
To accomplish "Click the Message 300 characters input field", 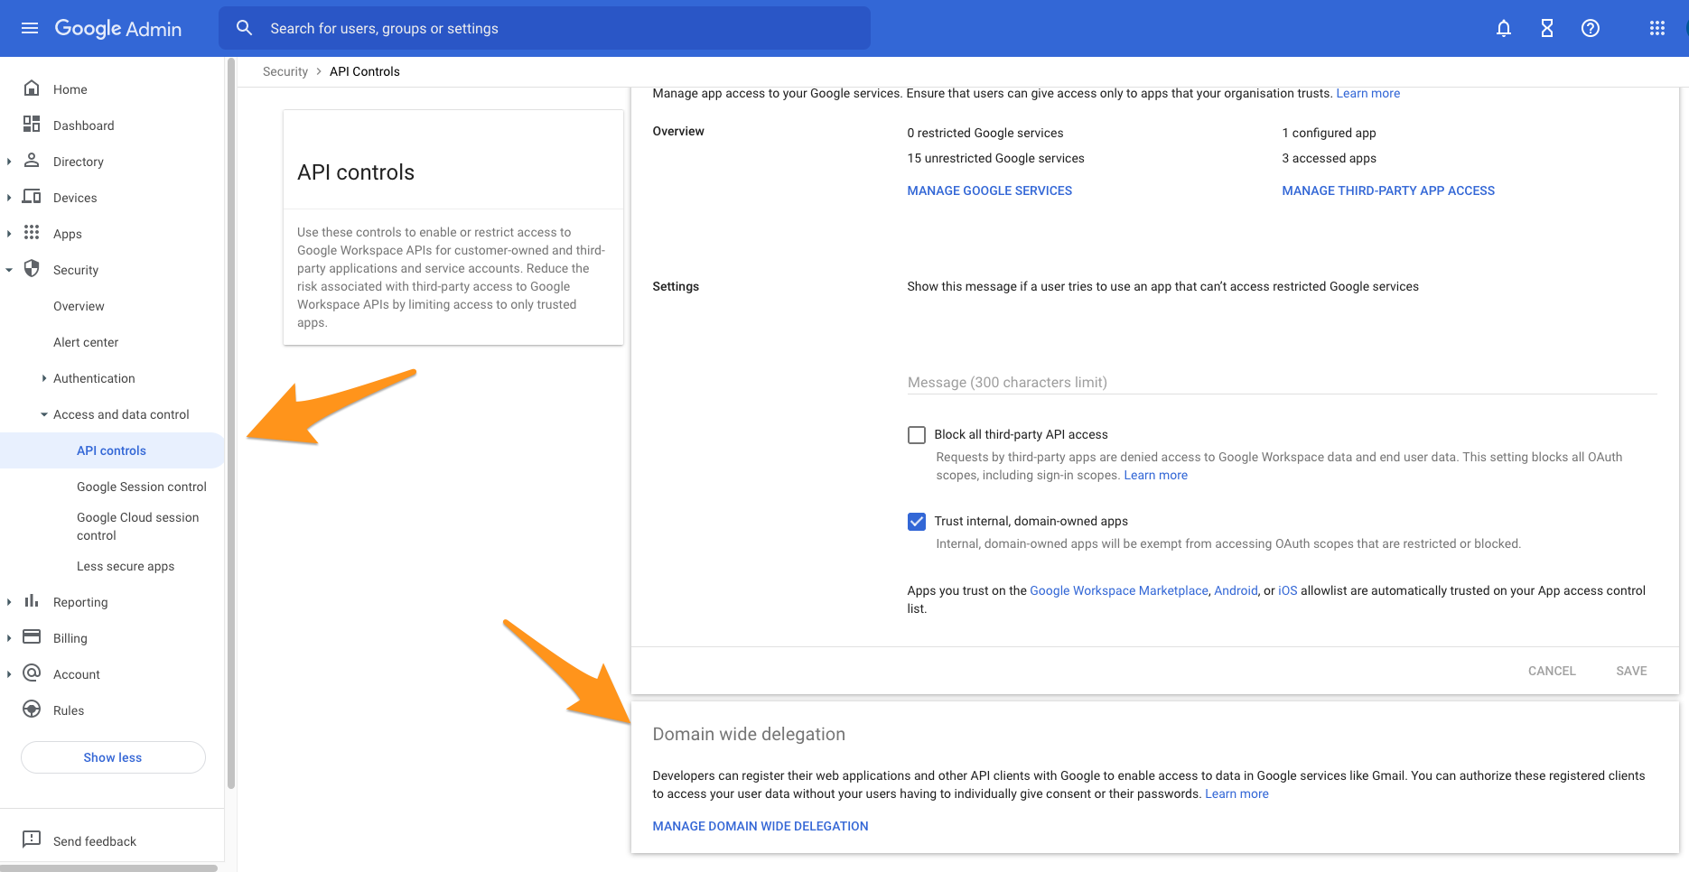I will click(x=1281, y=382).
